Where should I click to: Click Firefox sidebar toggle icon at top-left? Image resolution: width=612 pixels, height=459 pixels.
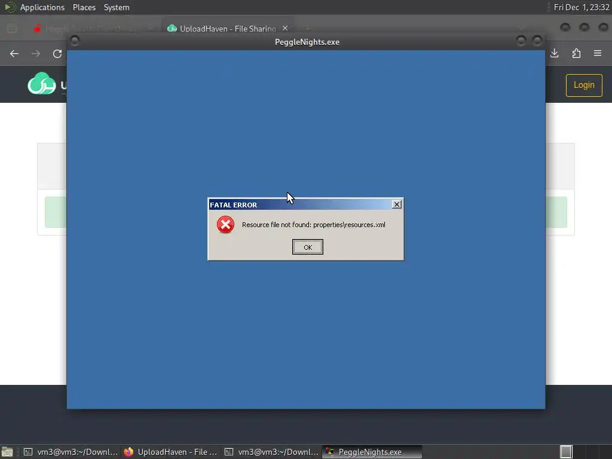point(12,29)
